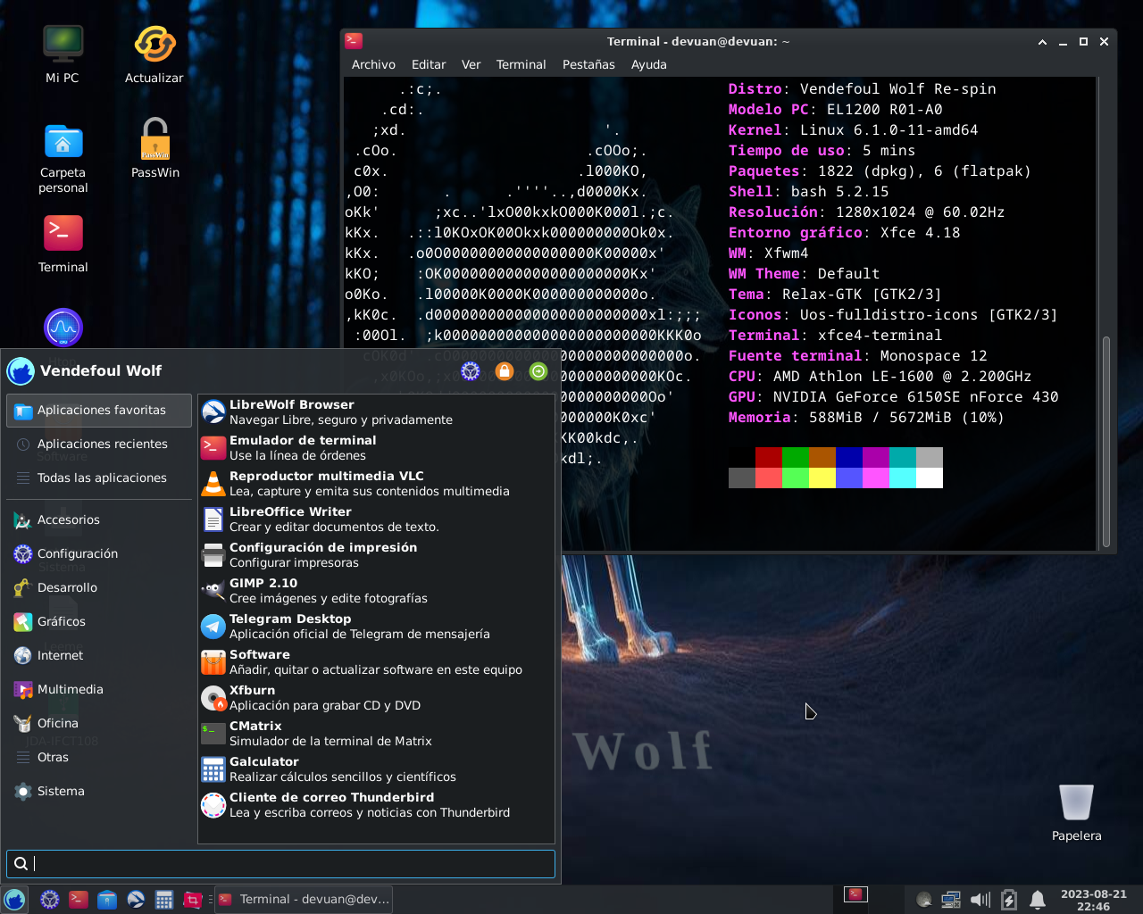
Task: Open the notifications bell in the tray
Action: coord(1038,900)
